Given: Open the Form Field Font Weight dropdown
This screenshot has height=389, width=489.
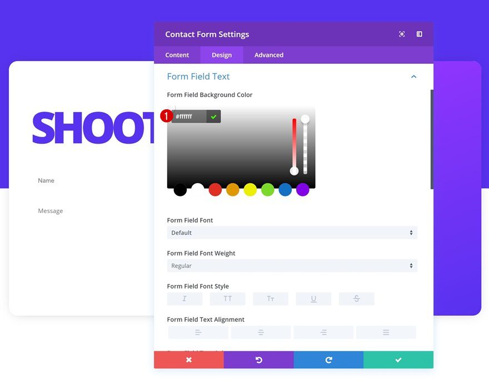Looking at the screenshot, I should tap(292, 265).
